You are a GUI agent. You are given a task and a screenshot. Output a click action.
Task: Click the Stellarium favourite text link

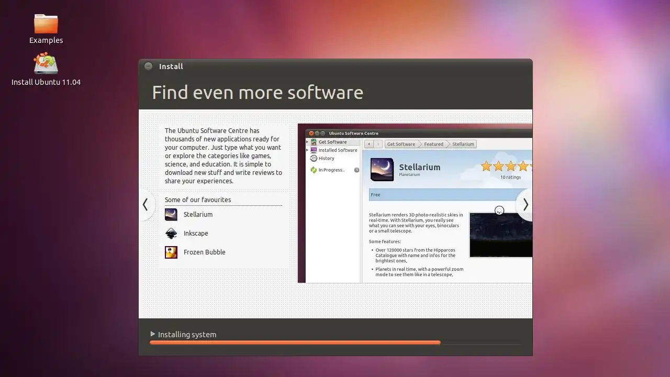click(x=198, y=215)
